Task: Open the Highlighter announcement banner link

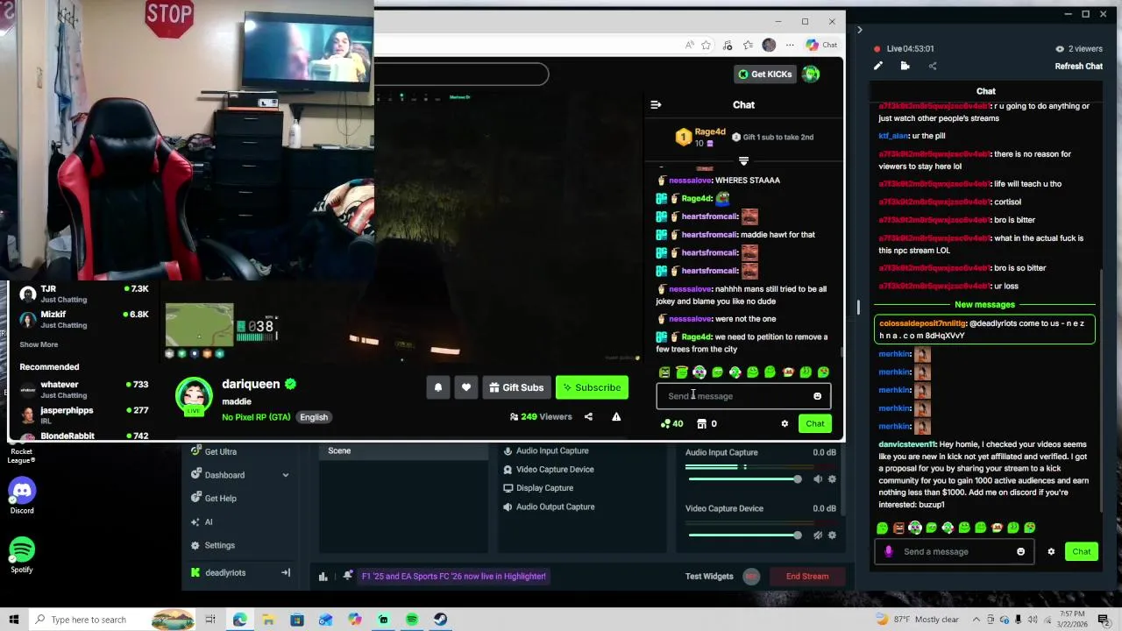Action: 454,577
